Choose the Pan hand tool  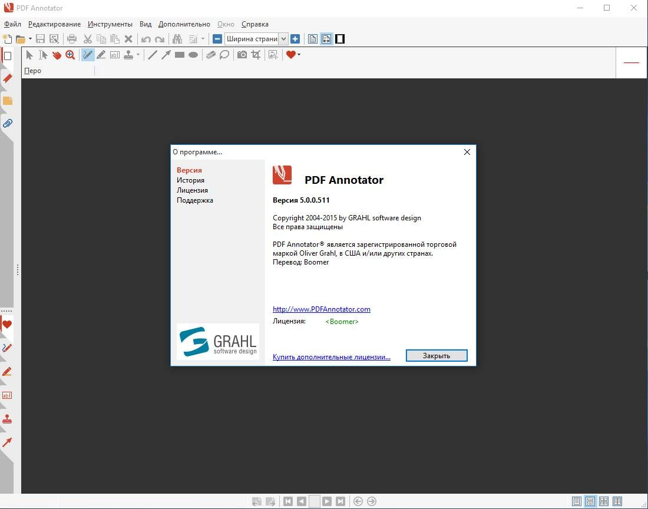[57, 55]
